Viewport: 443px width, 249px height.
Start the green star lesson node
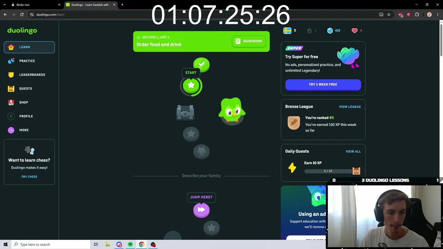tap(191, 85)
